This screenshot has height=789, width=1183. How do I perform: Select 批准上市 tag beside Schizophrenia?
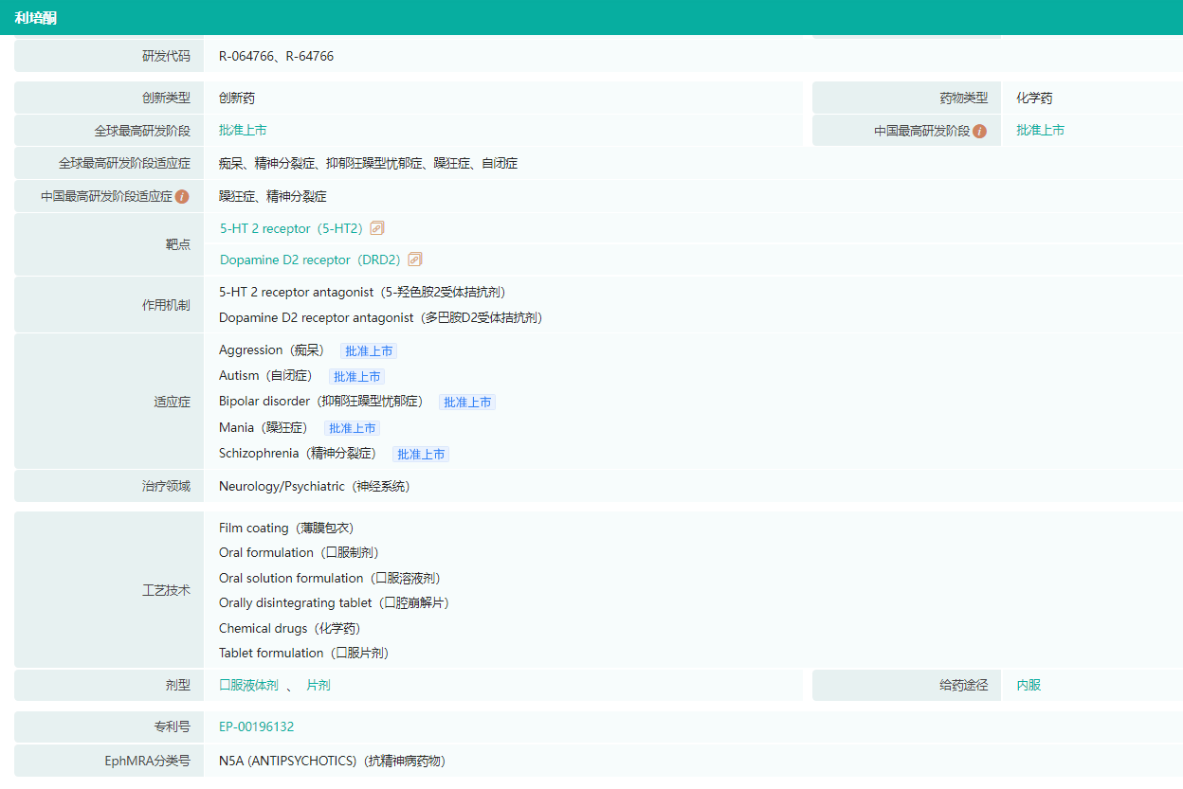coord(421,455)
